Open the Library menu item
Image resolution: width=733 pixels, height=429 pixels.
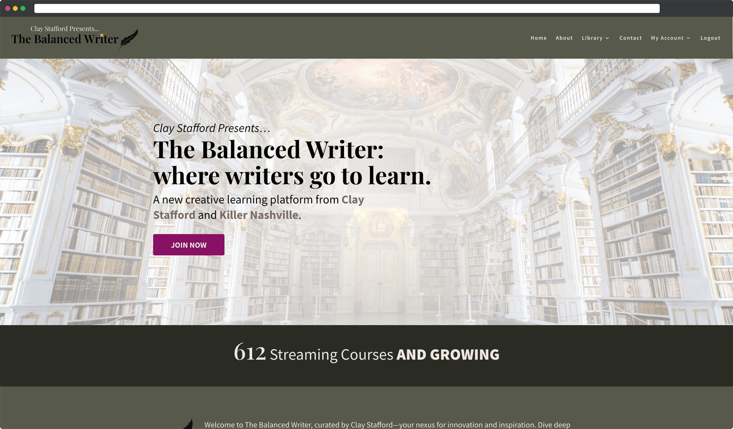[x=592, y=38]
